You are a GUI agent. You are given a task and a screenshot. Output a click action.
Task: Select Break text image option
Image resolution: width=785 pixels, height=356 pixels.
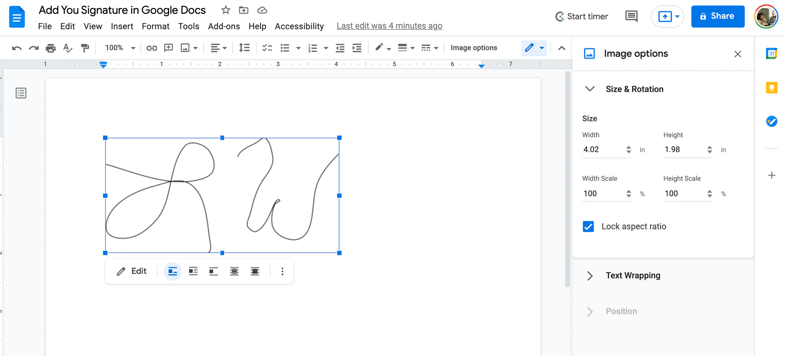point(214,271)
